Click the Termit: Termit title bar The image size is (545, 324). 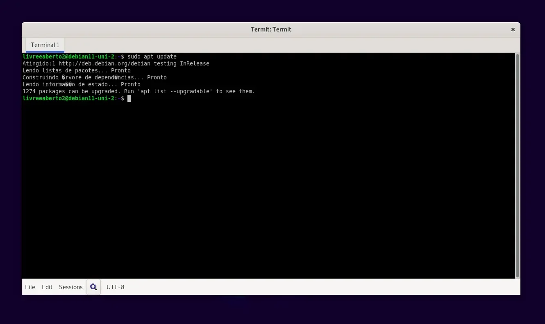271,29
